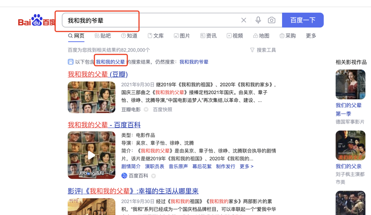The image size is (371, 215).
Task: Click the microphone voice search icon
Action: point(258,20)
